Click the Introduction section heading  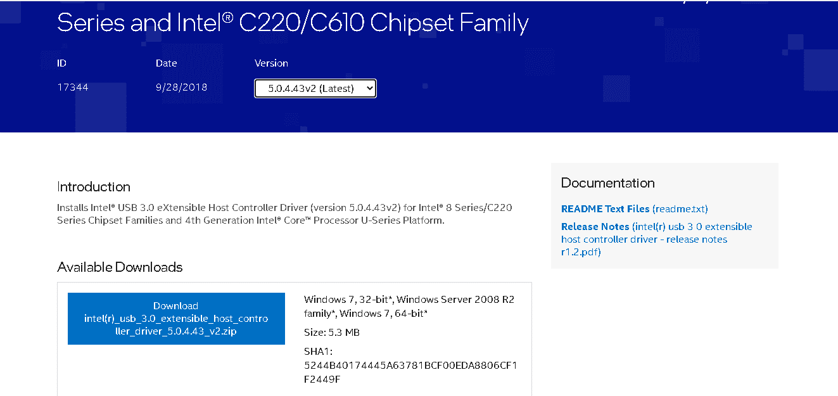[x=93, y=187]
